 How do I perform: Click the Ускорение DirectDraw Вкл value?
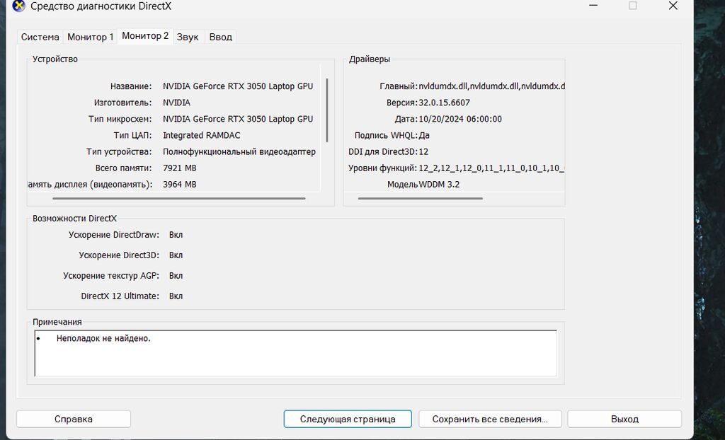coord(176,235)
